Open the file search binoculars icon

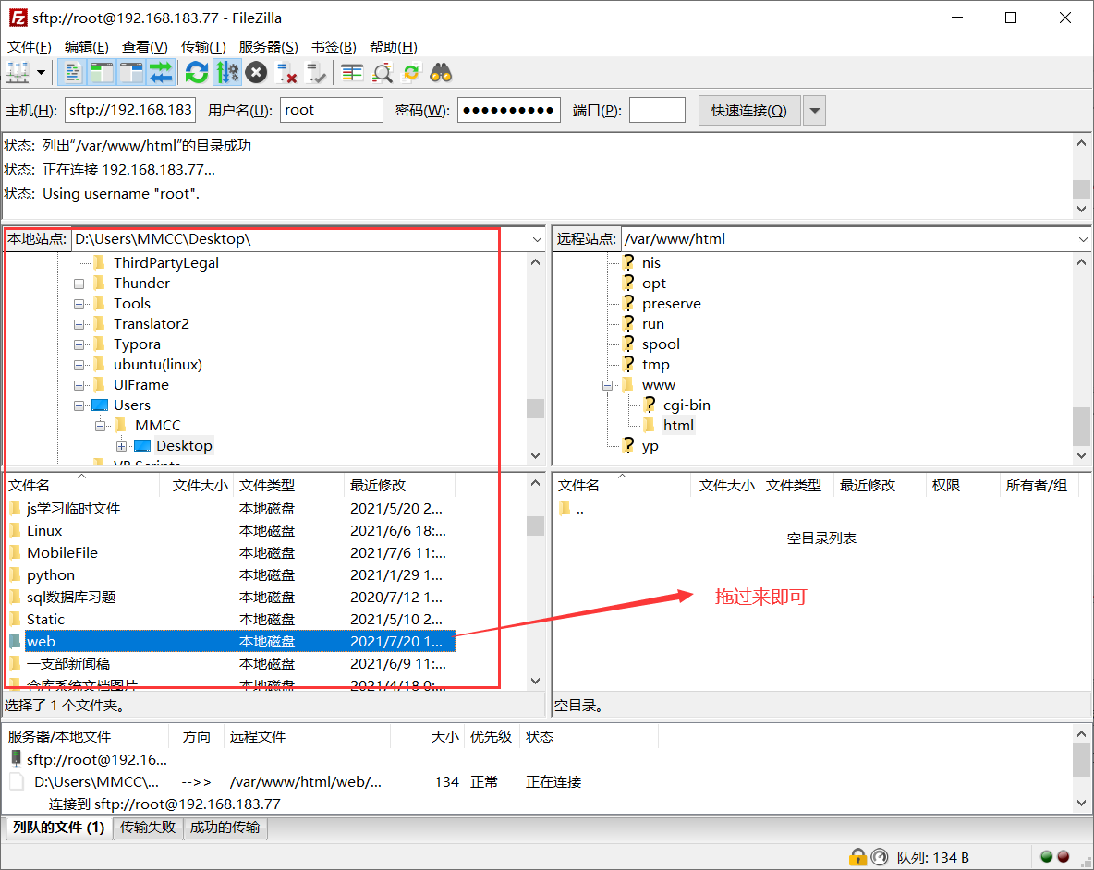441,72
